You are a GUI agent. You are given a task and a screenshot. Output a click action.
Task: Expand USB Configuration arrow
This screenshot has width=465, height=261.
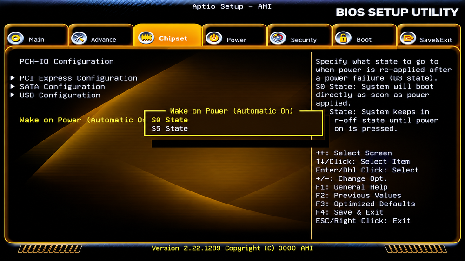13,95
